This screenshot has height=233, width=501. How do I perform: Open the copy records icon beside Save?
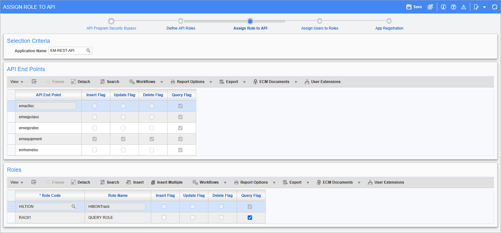(430, 7)
